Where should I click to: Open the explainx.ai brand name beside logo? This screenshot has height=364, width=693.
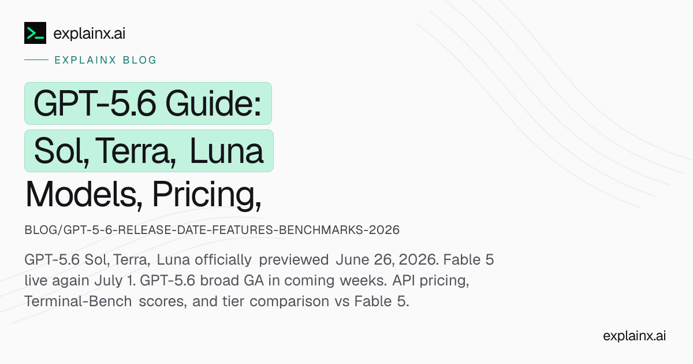click(89, 34)
